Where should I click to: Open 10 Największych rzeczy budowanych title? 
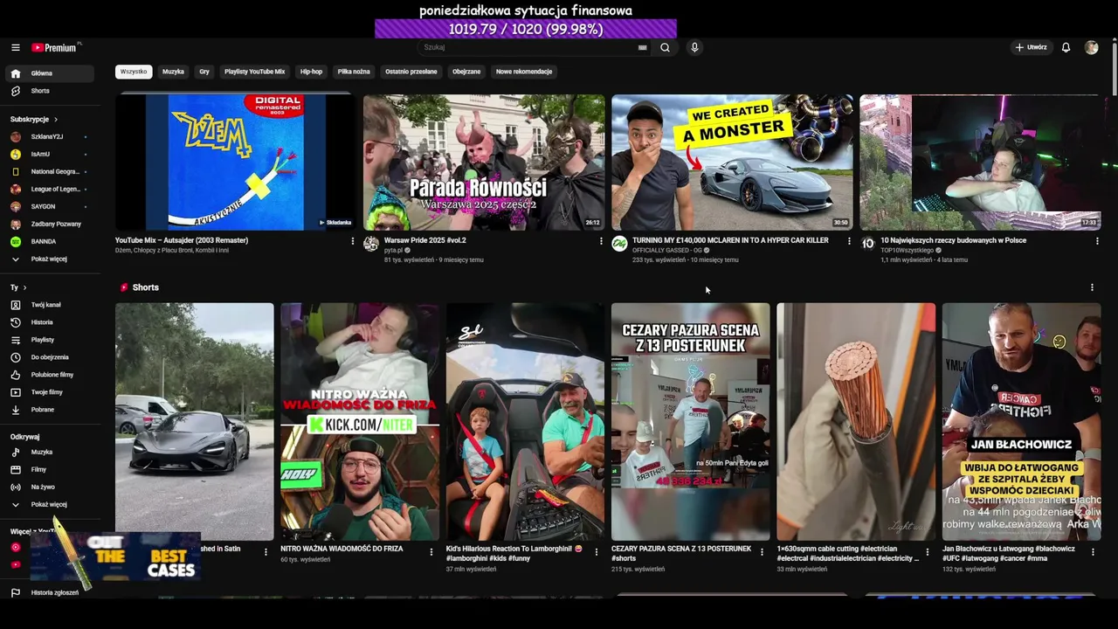pos(953,240)
